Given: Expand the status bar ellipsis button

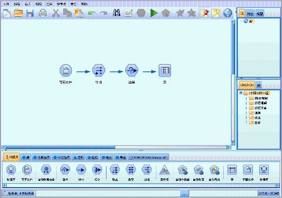Looking at the screenshot, I should tap(185, 194).
